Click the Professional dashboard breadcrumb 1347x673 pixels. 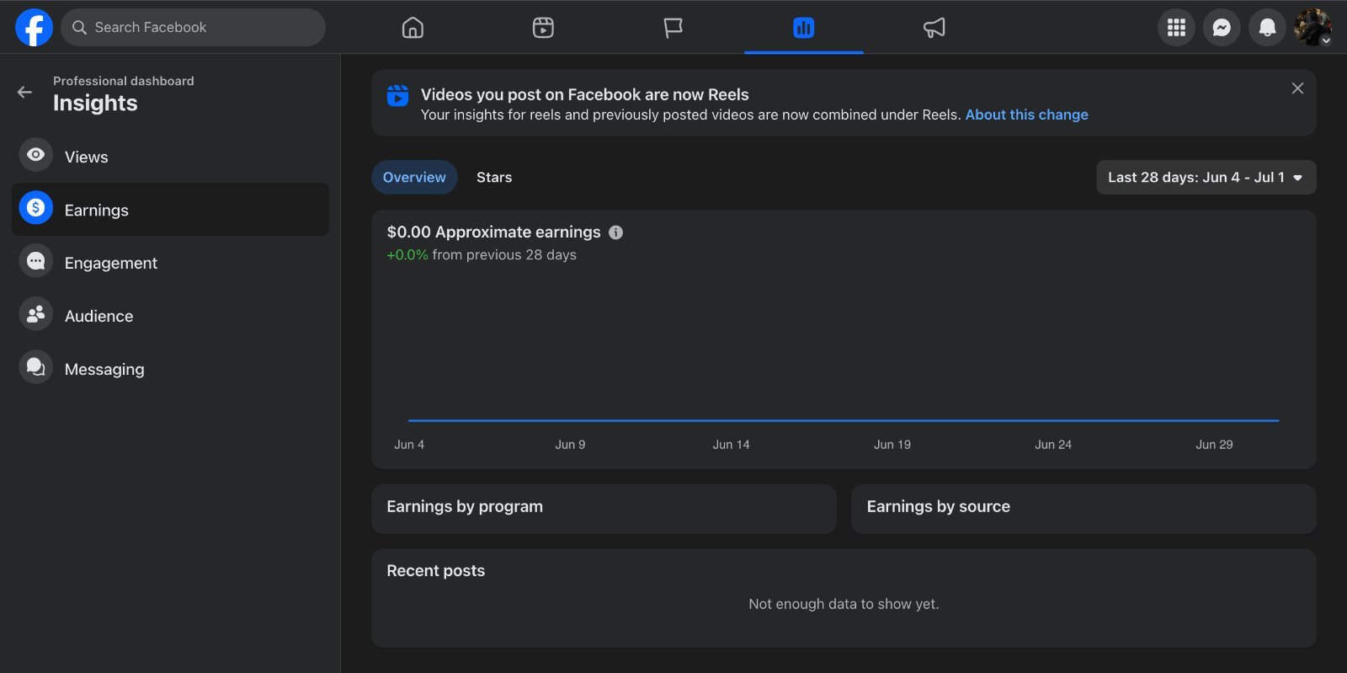pyautogui.click(x=124, y=81)
